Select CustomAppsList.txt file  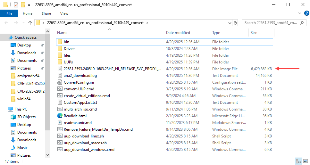tap(164, 102)
